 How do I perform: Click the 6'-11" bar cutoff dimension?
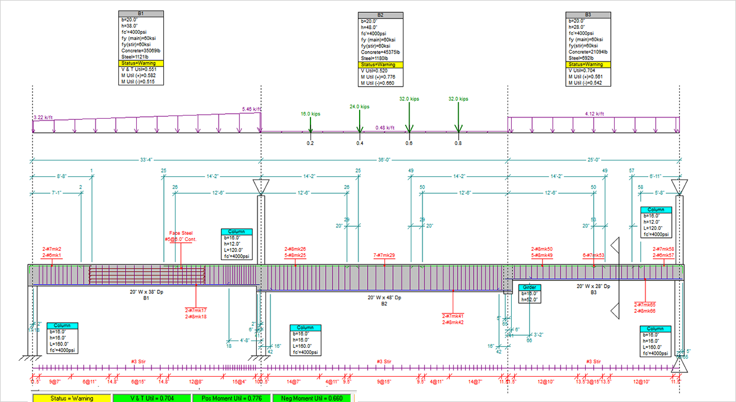click(x=655, y=176)
